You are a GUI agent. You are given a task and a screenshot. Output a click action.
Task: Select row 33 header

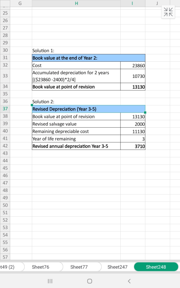tap(5, 76)
